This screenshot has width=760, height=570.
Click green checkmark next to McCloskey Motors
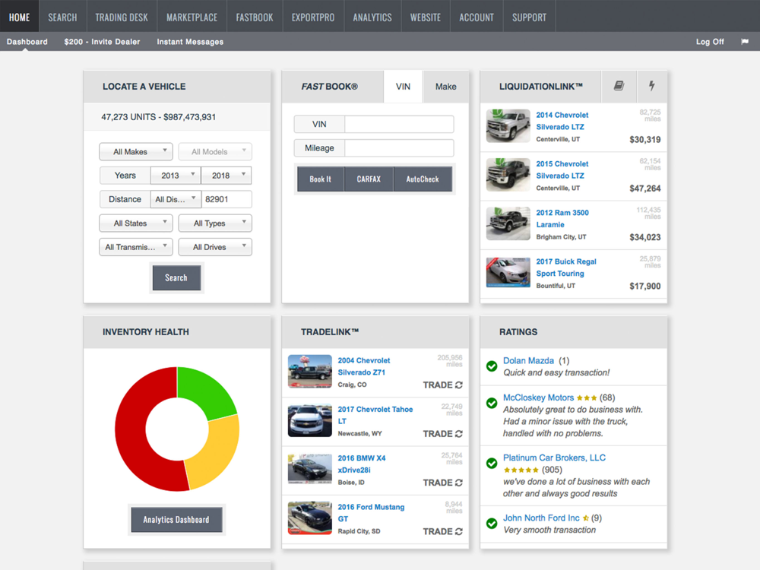coord(492,403)
